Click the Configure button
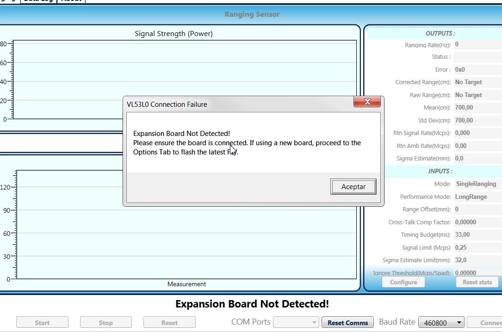 (x=403, y=282)
